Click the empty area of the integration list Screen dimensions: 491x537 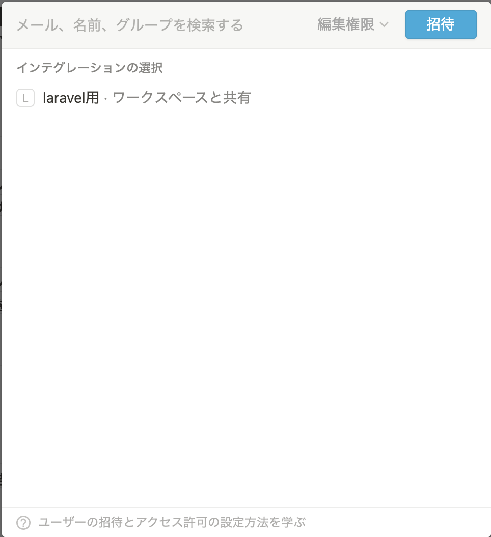246,308
